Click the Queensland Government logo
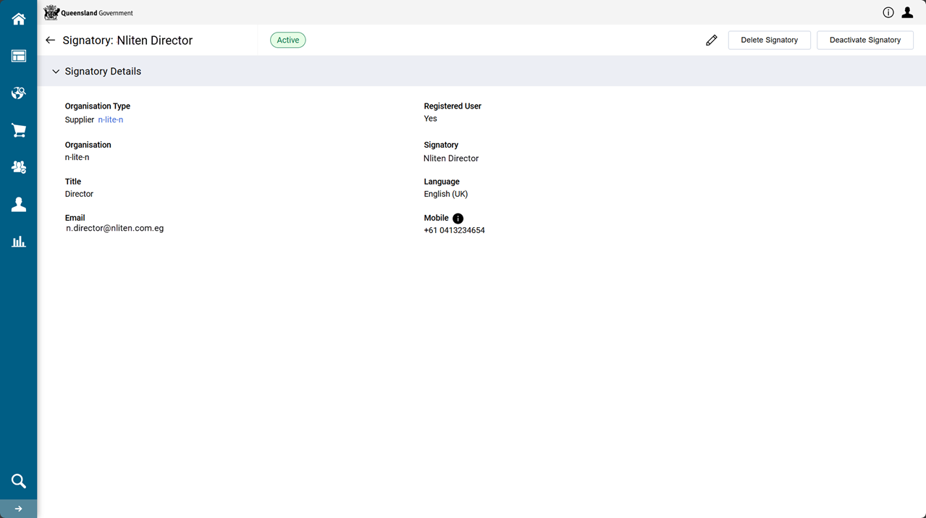Image resolution: width=926 pixels, height=518 pixels. (x=88, y=12)
